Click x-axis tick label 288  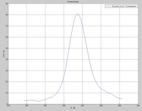tap(101, 106)
